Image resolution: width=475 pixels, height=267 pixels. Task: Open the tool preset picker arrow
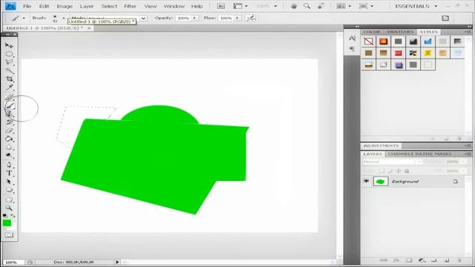[x=24, y=18]
